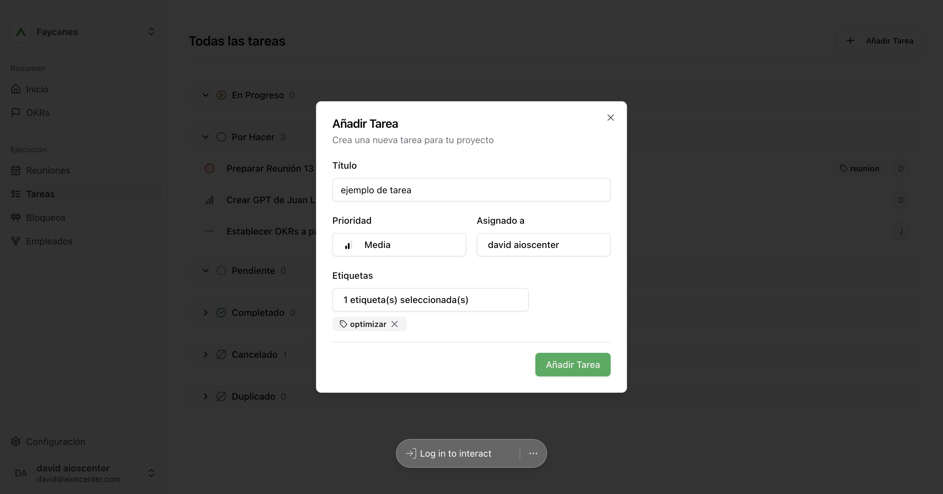Click the plus icon in the header button
Image resolution: width=943 pixels, height=494 pixels.
pos(850,41)
